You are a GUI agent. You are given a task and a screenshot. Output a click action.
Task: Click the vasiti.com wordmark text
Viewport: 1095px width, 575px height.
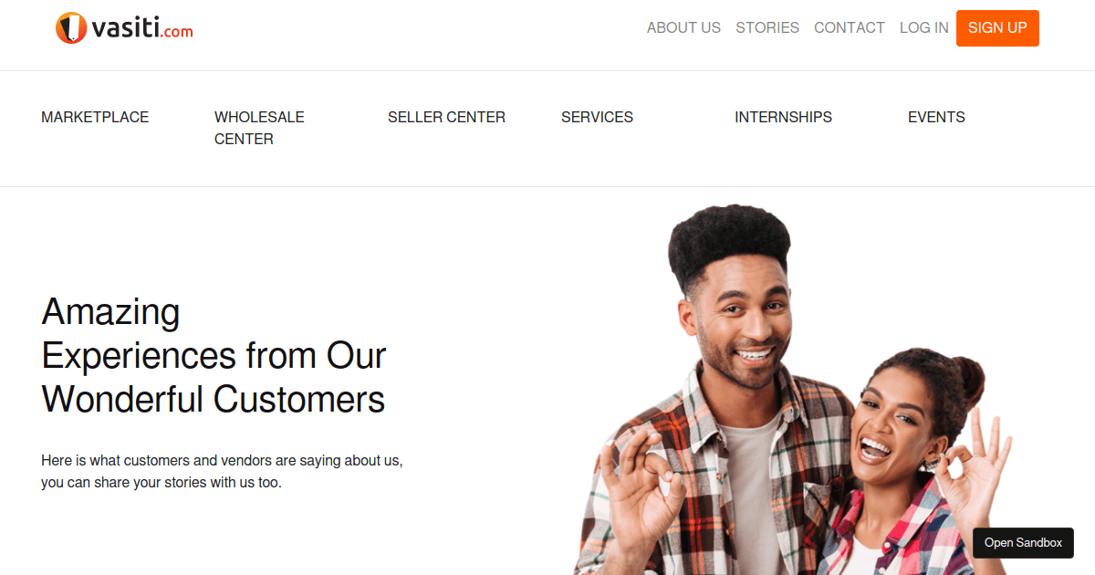pyautogui.click(x=142, y=29)
